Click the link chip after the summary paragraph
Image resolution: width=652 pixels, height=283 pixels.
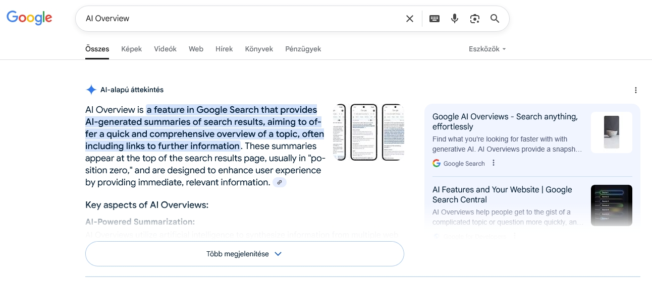click(280, 182)
